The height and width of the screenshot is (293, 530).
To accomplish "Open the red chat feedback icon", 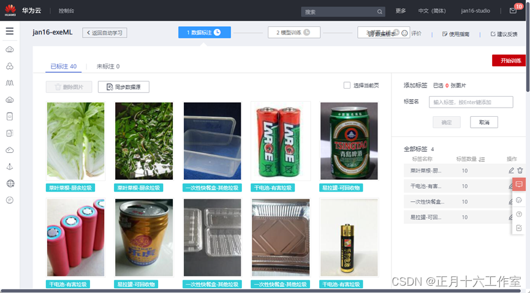I will 519,184.
